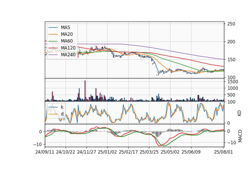Click the KD axis title
249x179 pixels.
(x=239, y=113)
